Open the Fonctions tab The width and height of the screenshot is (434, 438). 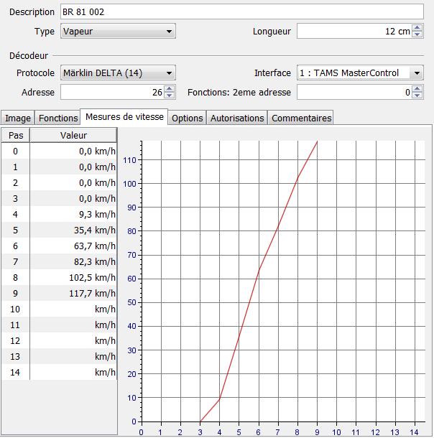[x=57, y=118]
